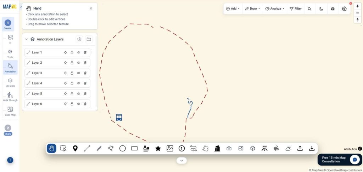This screenshot has width=363, height=172.
Task: Choose the box selection tool
Action: click(x=63, y=148)
